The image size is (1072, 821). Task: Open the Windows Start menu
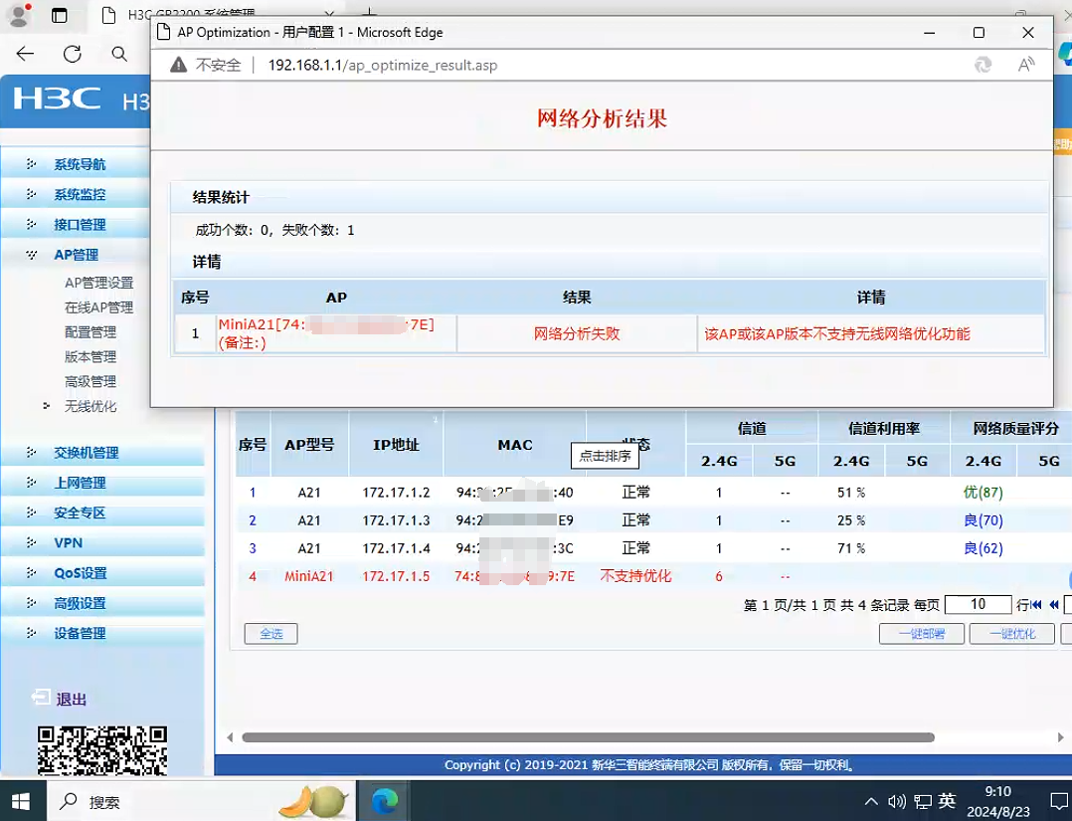click(x=21, y=801)
